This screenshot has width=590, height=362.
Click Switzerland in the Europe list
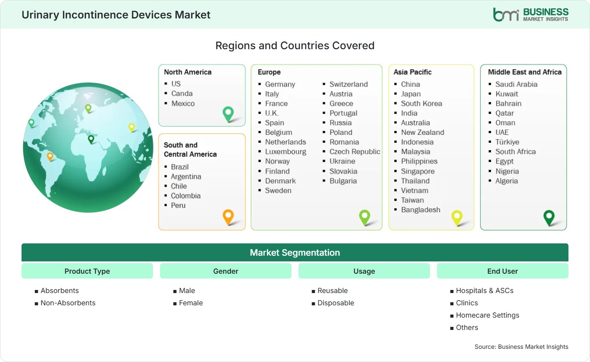point(349,84)
